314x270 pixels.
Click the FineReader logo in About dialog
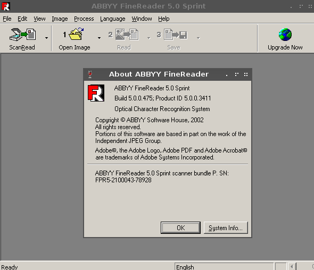pyautogui.click(x=96, y=93)
